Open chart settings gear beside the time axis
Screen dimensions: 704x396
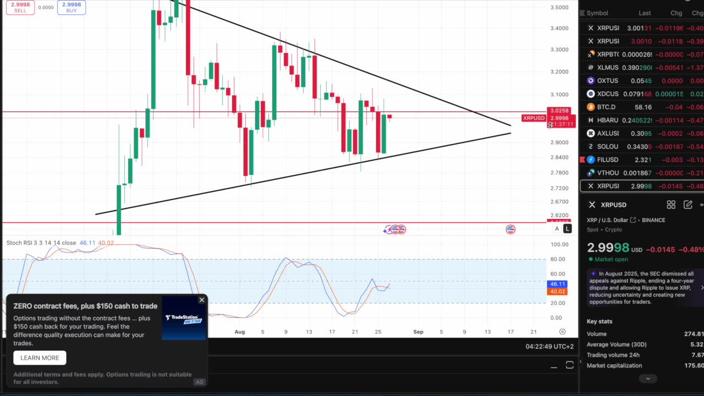[x=562, y=332]
